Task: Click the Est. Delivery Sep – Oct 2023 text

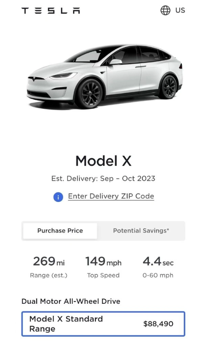Action: [x=103, y=179]
